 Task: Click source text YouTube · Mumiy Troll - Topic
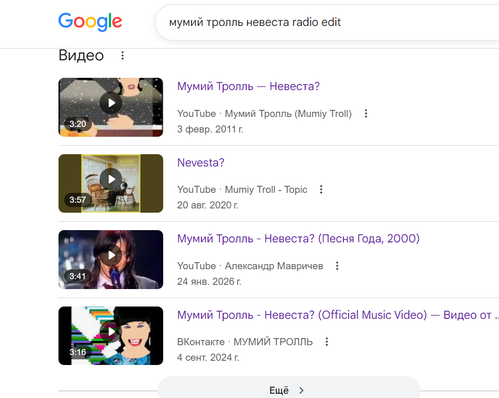242,190
